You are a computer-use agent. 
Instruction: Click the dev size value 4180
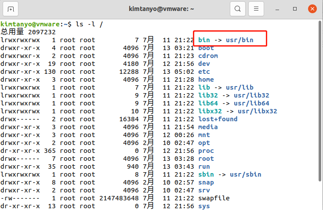click(131, 64)
